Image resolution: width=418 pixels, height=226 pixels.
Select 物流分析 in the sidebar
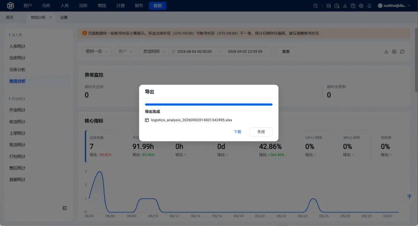17,81
